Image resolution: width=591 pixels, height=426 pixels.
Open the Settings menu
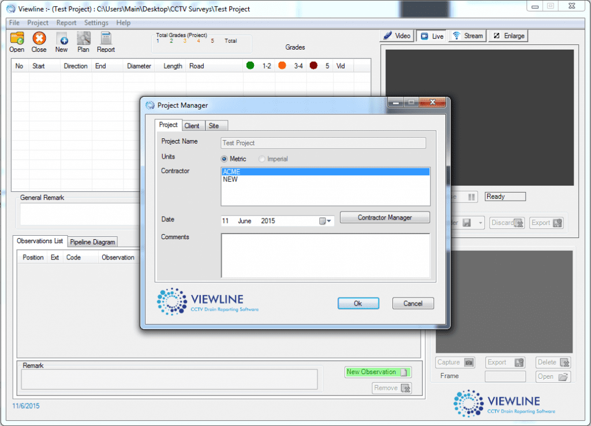click(96, 22)
